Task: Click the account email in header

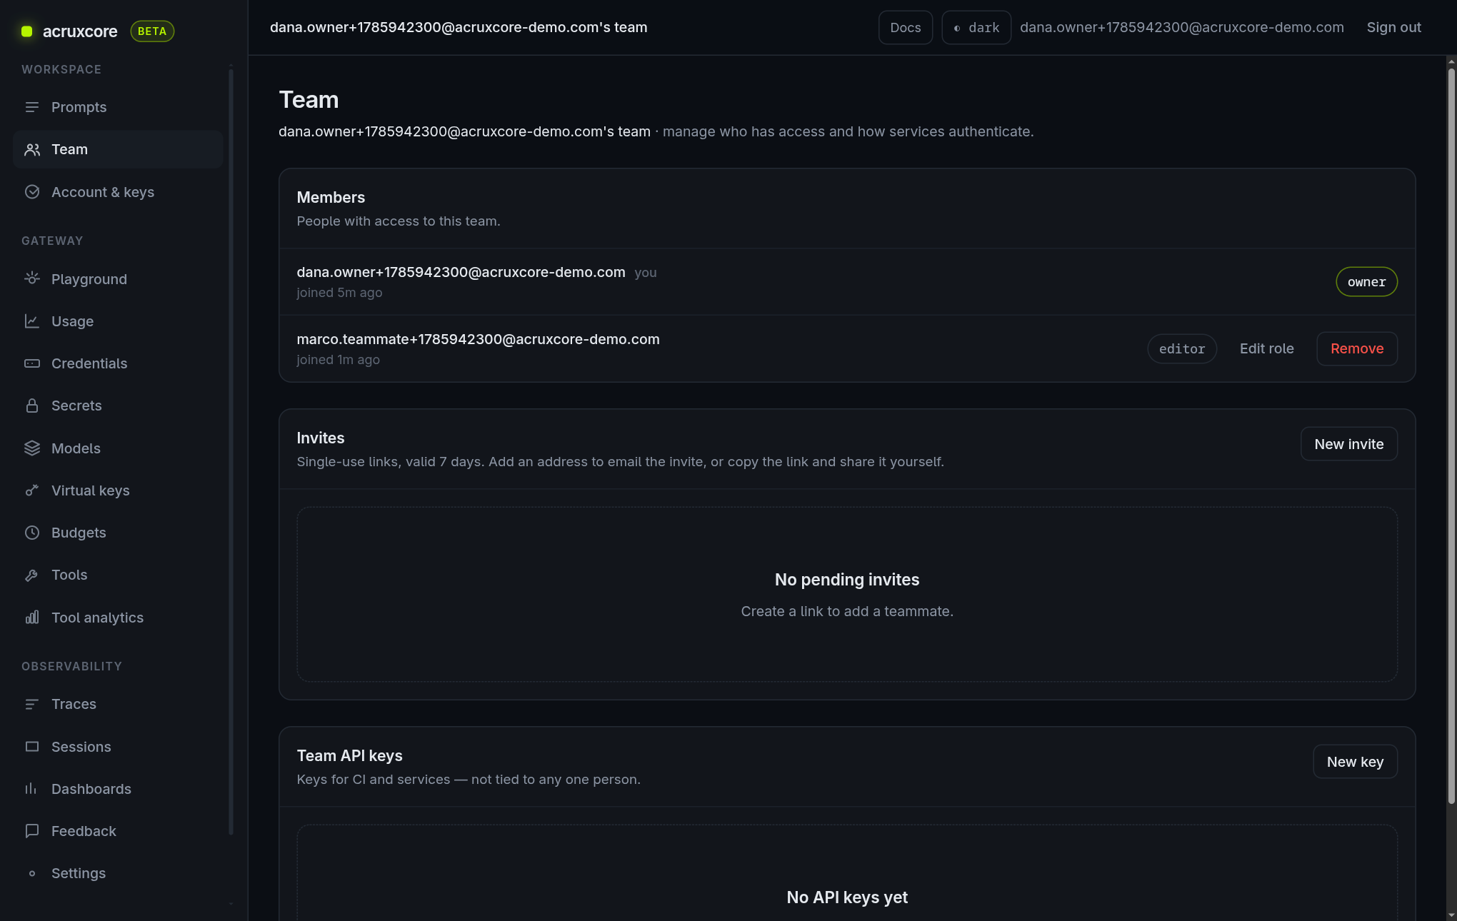Action: [x=1181, y=28]
